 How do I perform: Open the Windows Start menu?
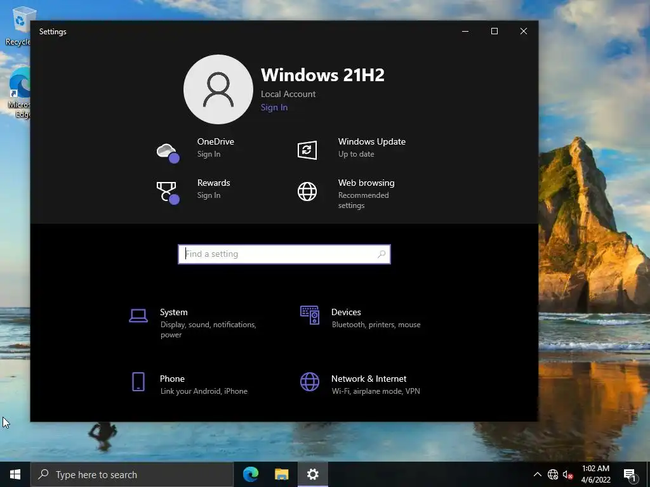coord(15,474)
